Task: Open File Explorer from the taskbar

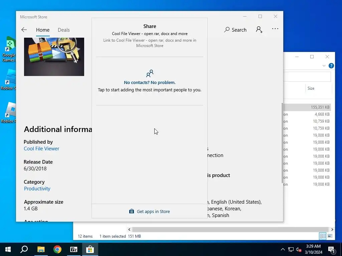Action: [41, 249]
